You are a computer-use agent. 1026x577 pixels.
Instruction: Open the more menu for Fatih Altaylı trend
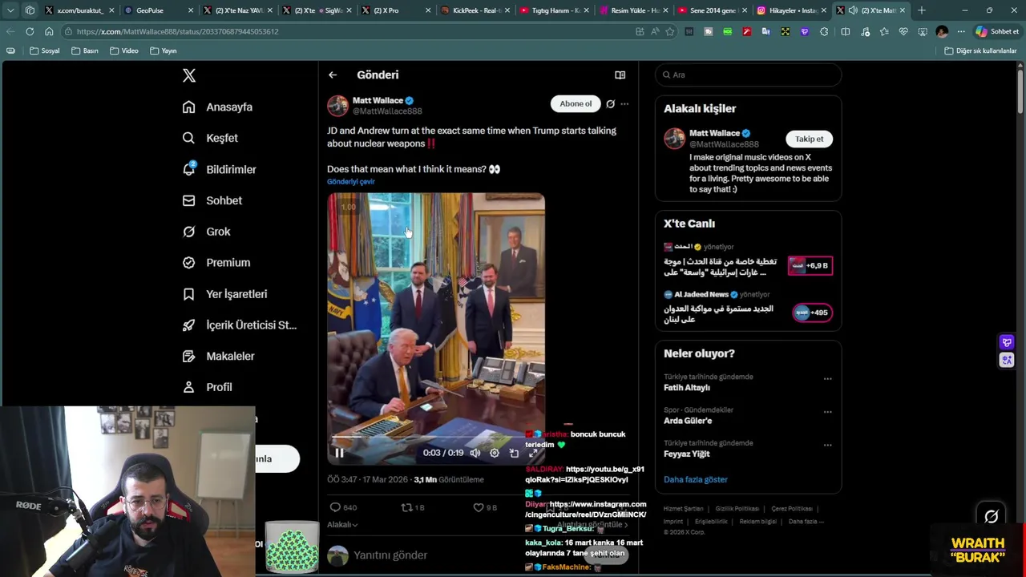click(828, 379)
